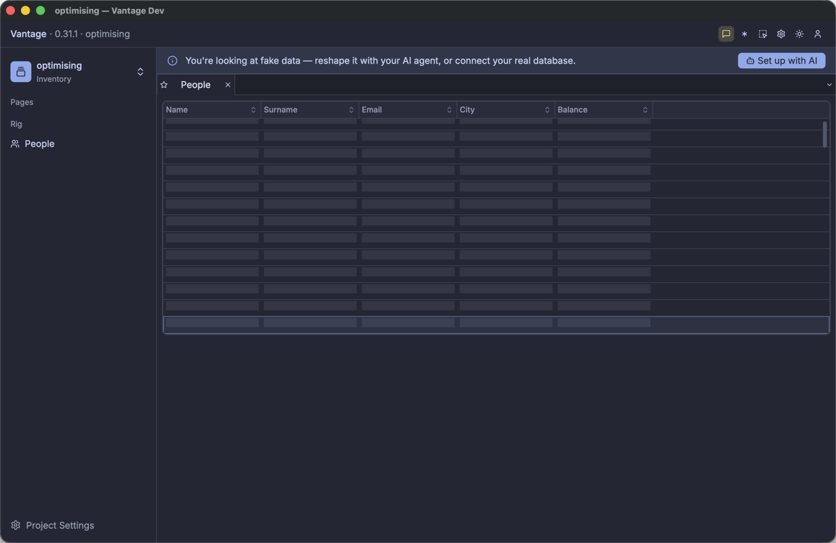This screenshot has height=543, width=836.
Task: Open Project Settings
Action: point(52,525)
